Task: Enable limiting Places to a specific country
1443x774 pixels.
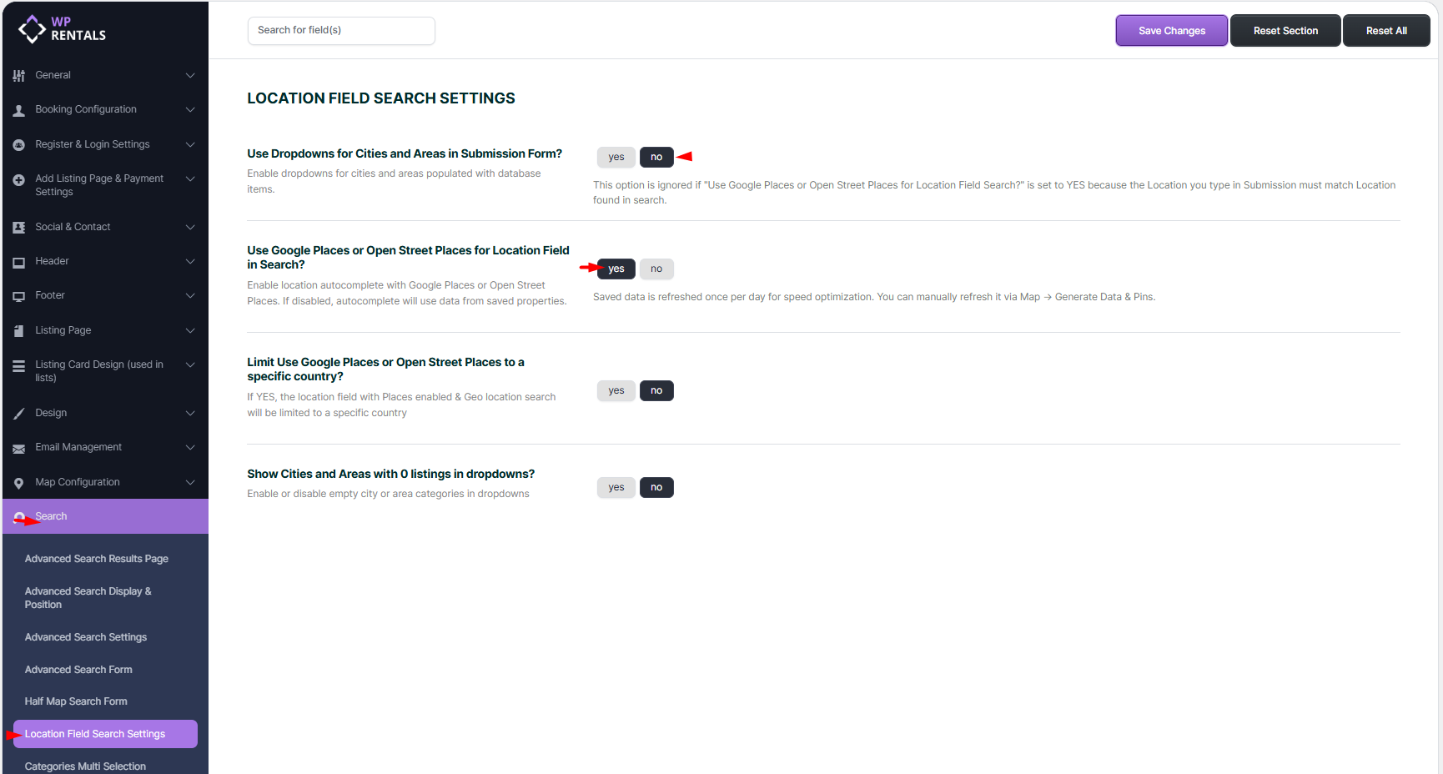Action: [616, 390]
